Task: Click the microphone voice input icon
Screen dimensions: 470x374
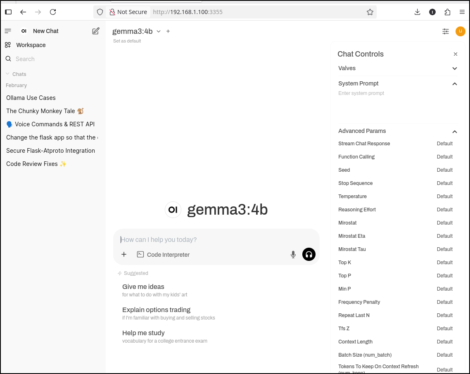Action: pos(293,254)
